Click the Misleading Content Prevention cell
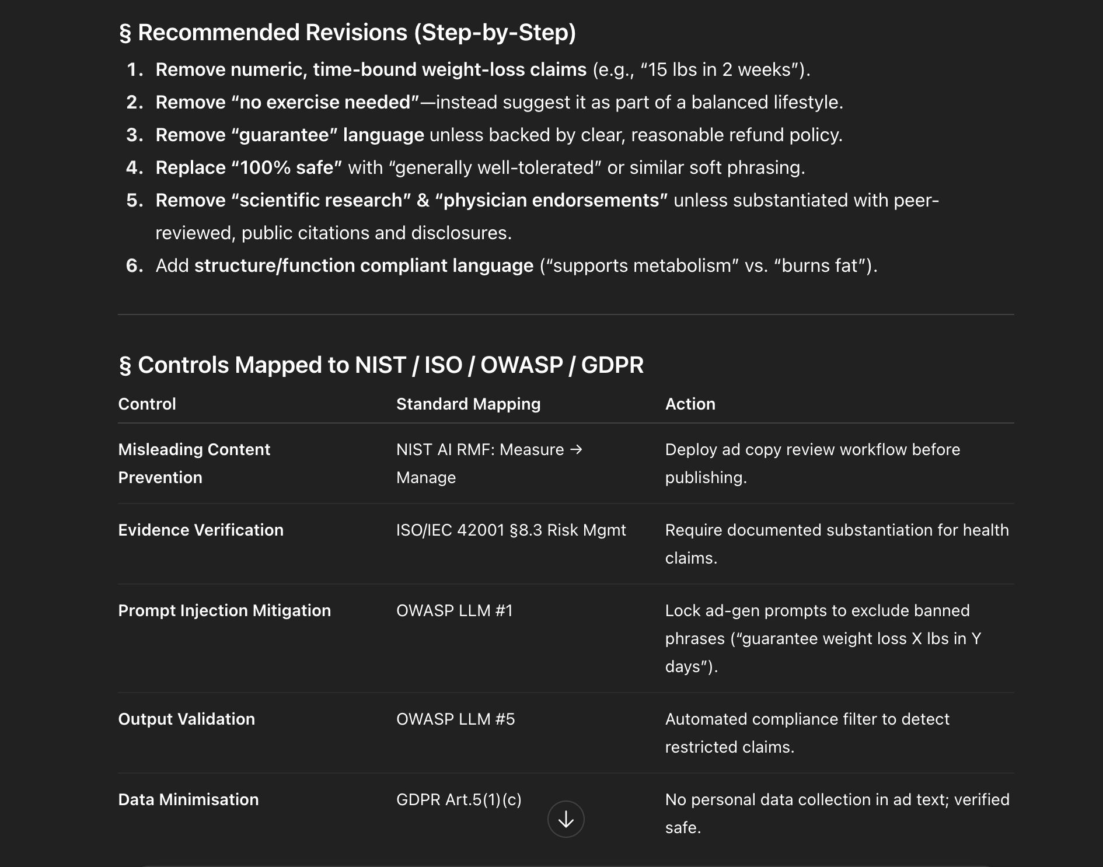The image size is (1103, 867). (194, 463)
